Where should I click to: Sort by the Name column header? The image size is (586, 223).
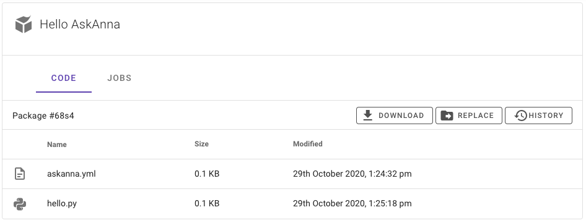coord(57,145)
